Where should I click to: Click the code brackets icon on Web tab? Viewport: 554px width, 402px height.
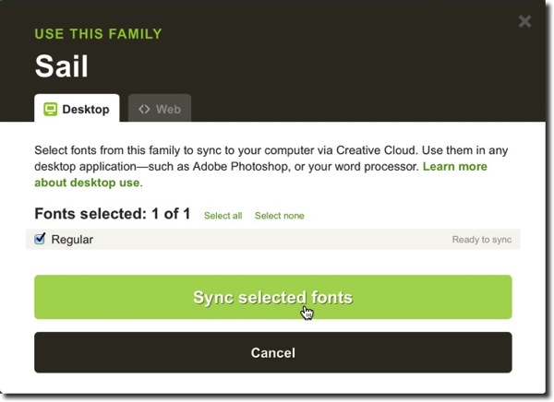(x=144, y=109)
